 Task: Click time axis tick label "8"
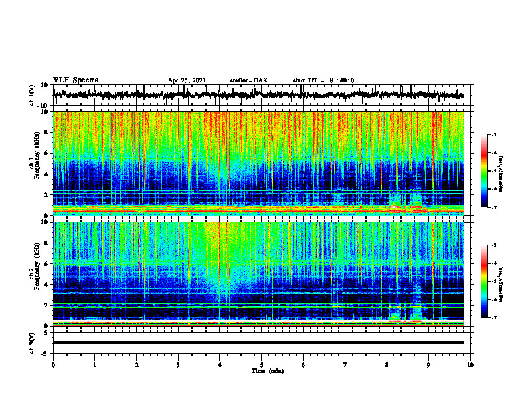pos(387,365)
